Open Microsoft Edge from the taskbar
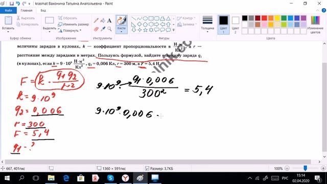The width and height of the screenshot is (327, 184). (x=66, y=178)
